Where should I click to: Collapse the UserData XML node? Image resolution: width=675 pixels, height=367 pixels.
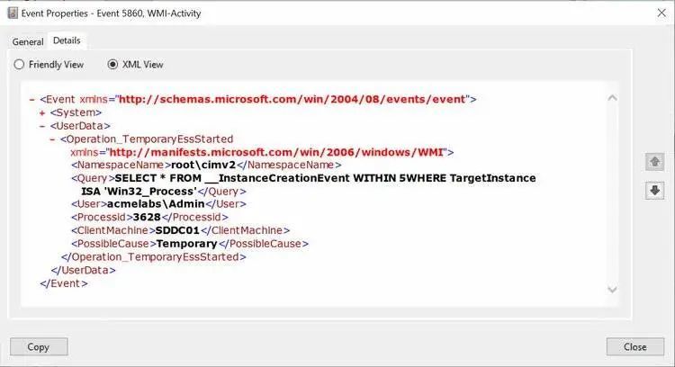point(42,127)
